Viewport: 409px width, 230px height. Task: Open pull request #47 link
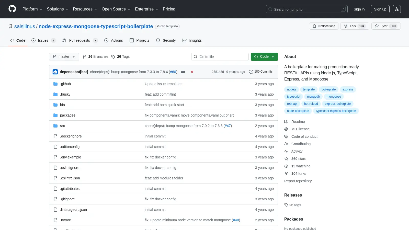tap(228, 126)
